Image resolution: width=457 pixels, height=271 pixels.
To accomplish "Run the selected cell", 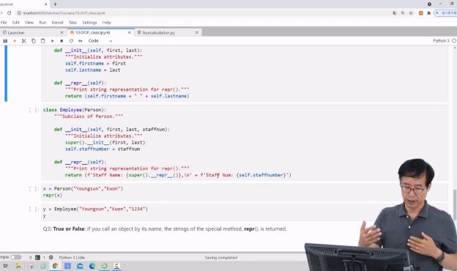I will [52, 41].
